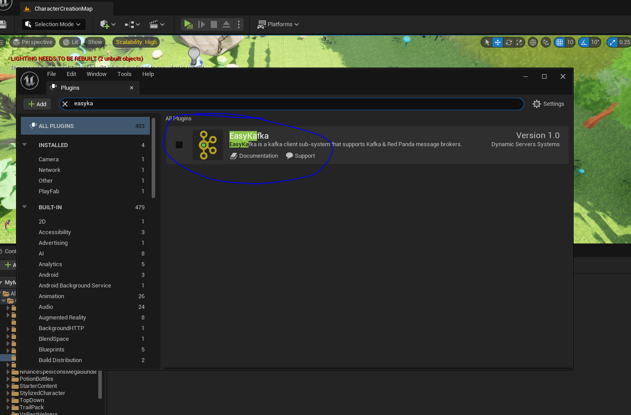
Task: Enable the EasyKafka plugin checkbox
Action: point(179,145)
